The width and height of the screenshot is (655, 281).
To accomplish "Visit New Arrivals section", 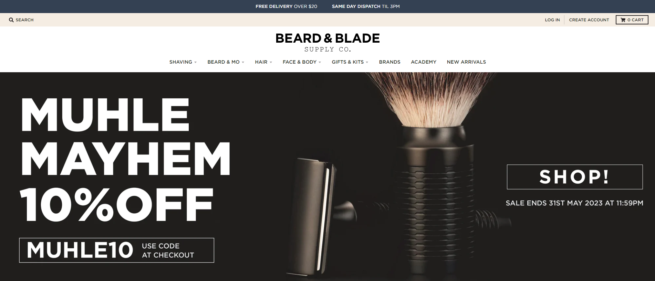I will 466,62.
